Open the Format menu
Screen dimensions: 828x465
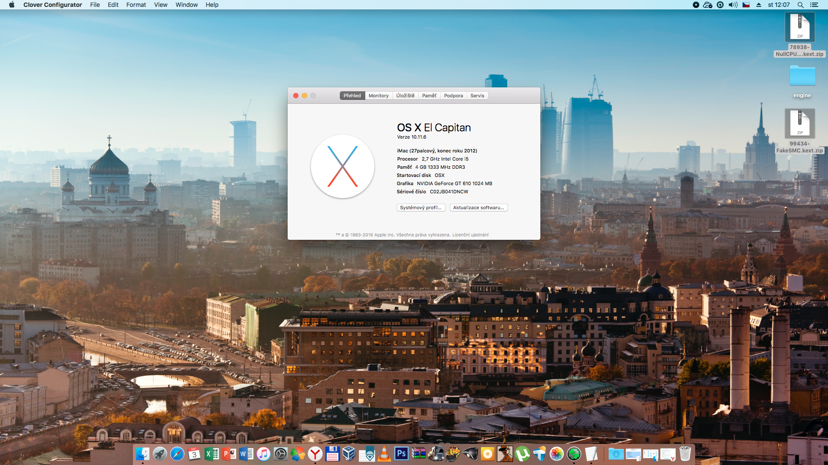click(136, 5)
